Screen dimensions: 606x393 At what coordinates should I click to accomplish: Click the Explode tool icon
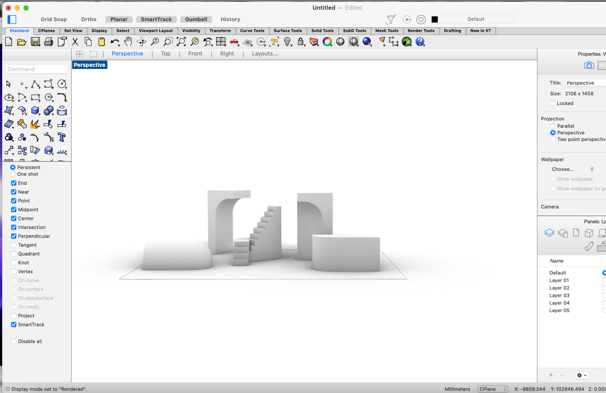[35, 124]
